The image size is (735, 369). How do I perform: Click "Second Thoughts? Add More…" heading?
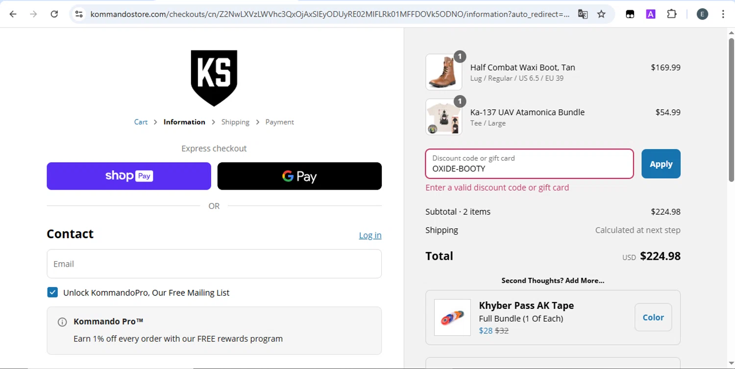tap(553, 281)
